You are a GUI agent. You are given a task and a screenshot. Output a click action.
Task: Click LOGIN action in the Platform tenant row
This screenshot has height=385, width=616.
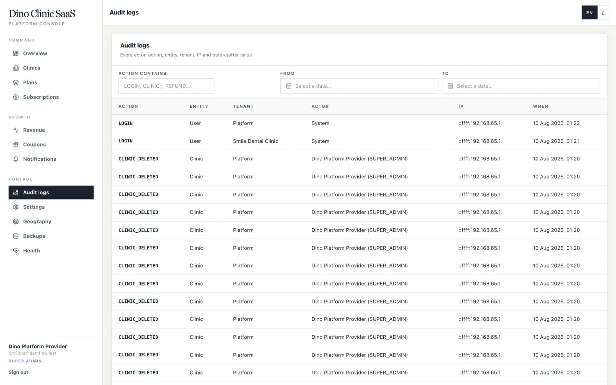(x=126, y=123)
